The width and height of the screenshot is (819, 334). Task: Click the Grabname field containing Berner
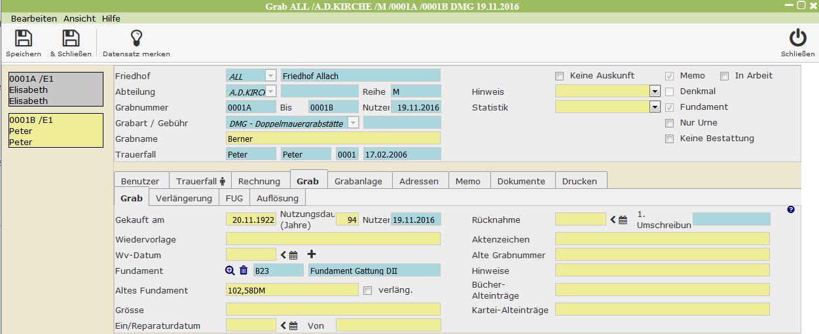[x=333, y=139]
